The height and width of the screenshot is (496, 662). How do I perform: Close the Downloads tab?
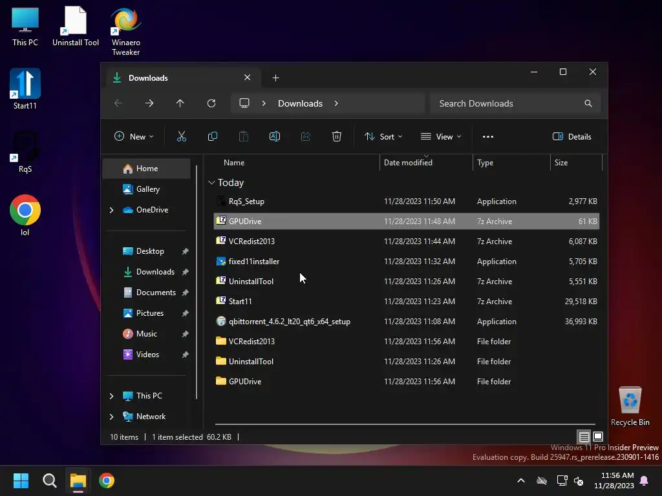click(247, 77)
